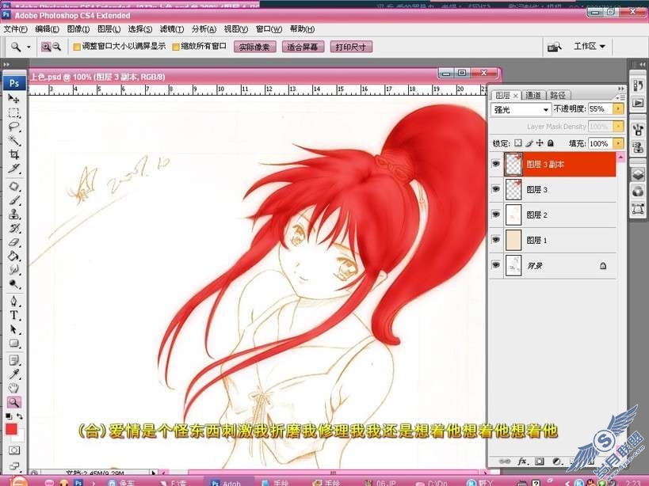Select the Brush tool in toolbox
649x486 pixels.
[14, 200]
